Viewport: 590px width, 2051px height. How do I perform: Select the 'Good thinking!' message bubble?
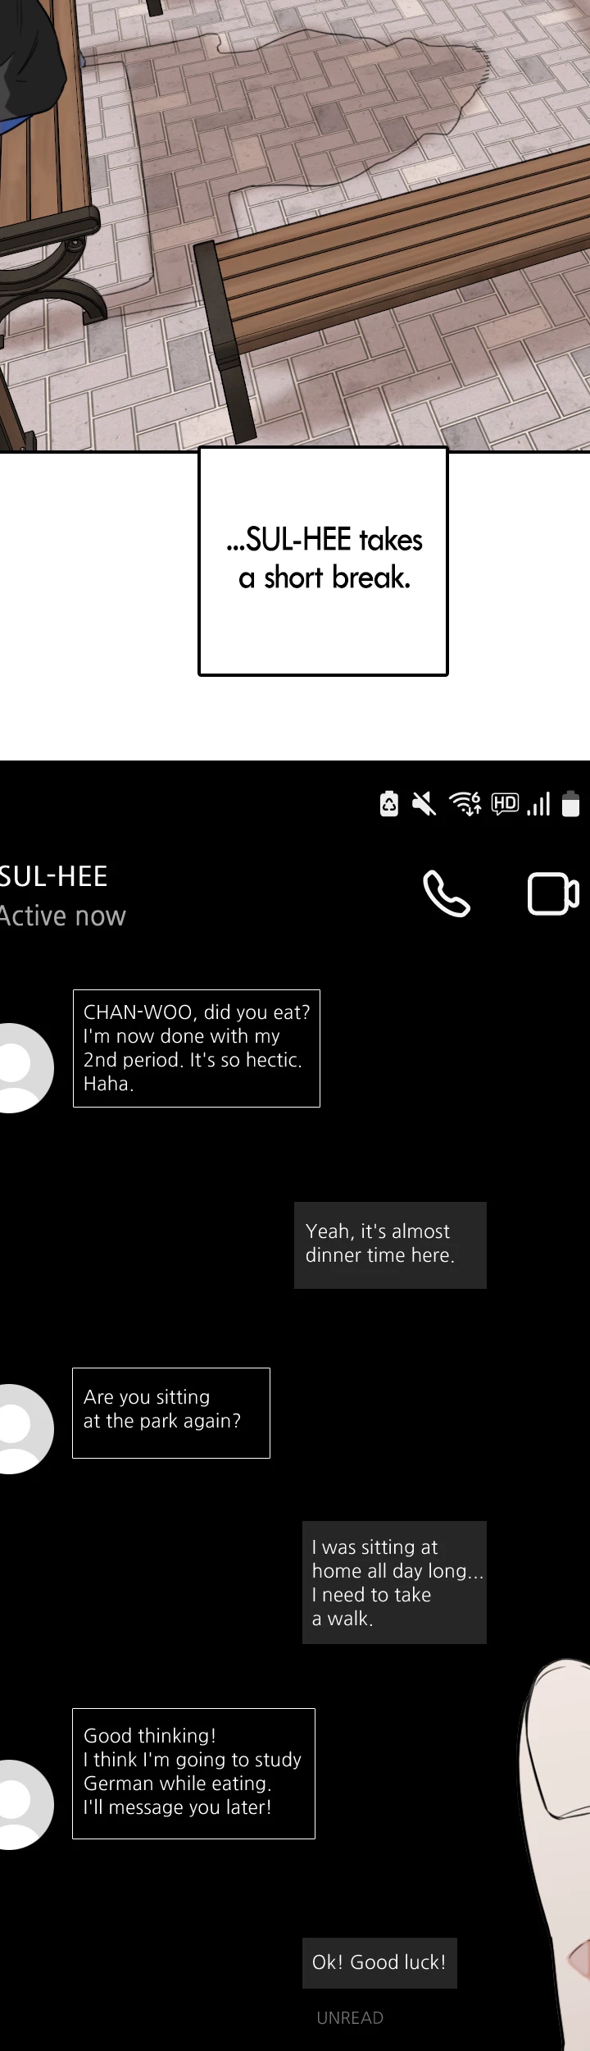click(193, 1774)
